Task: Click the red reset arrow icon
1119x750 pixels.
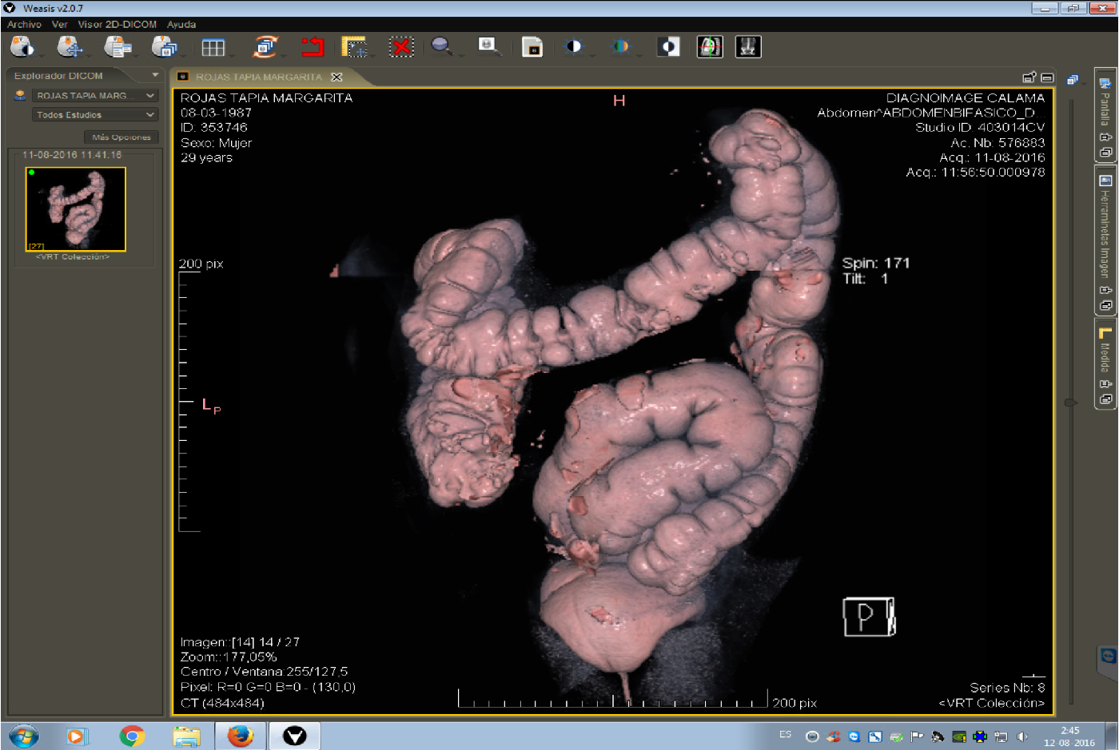Action: [312, 47]
